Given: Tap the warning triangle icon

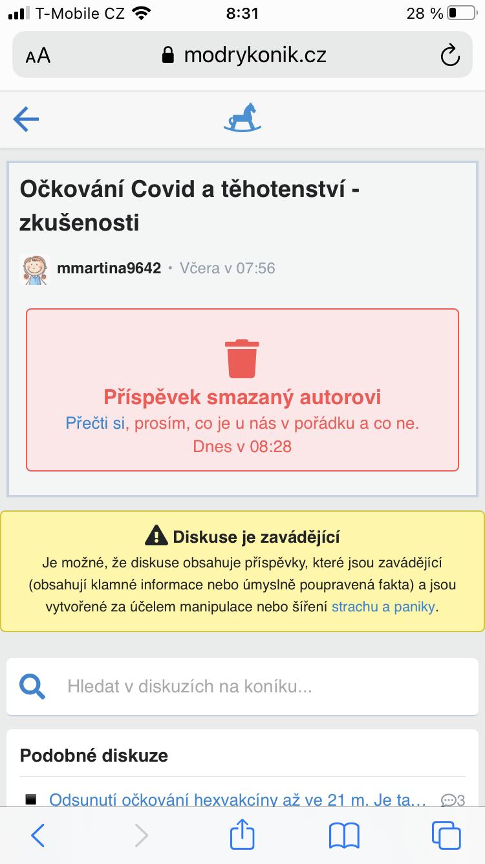Looking at the screenshot, I should [x=156, y=536].
